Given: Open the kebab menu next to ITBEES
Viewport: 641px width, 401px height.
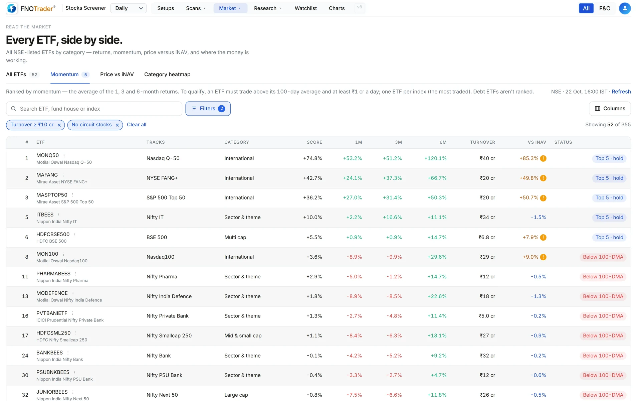Looking at the screenshot, I should click(59, 215).
